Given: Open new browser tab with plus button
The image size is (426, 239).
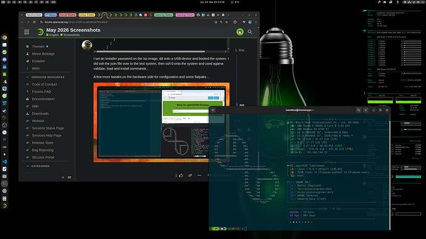Looking at the screenshot, I should tap(228, 15).
